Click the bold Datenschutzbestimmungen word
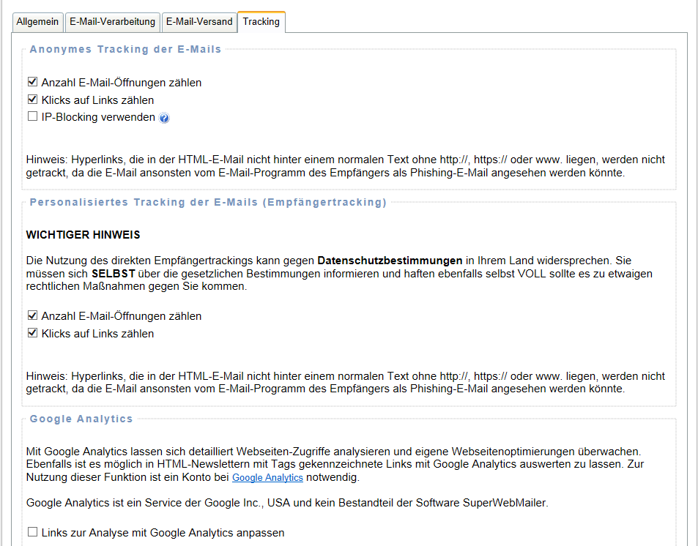698x546 pixels. [390, 260]
